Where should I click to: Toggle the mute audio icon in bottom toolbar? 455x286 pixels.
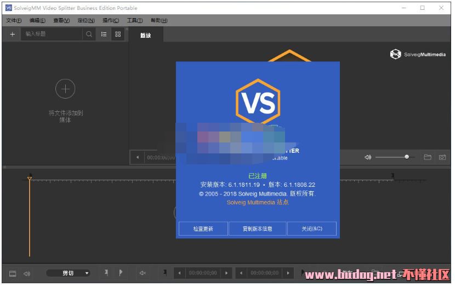[x=143, y=273]
